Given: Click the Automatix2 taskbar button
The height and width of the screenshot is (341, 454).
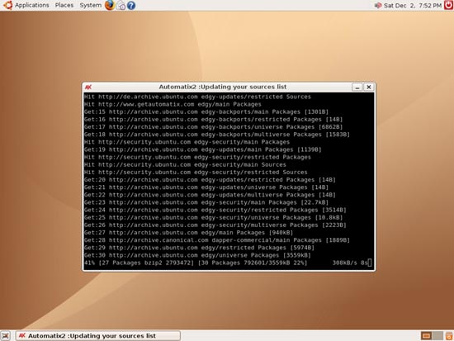Looking at the screenshot, I should pos(98,336).
